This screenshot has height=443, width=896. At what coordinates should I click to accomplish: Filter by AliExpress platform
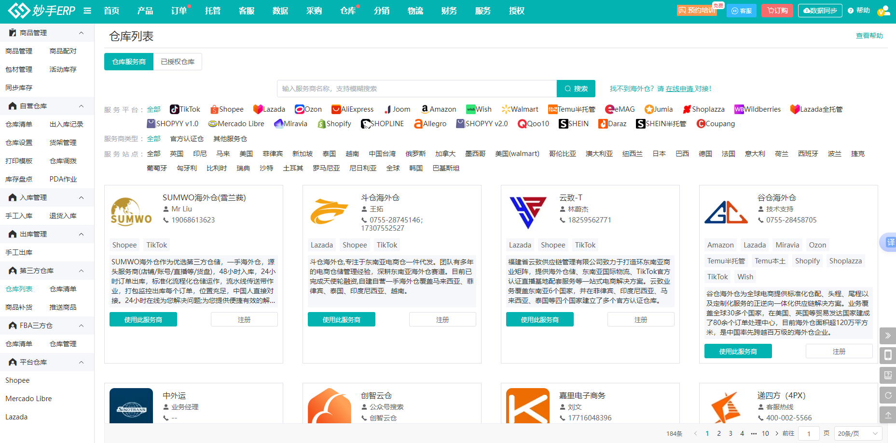coord(353,109)
